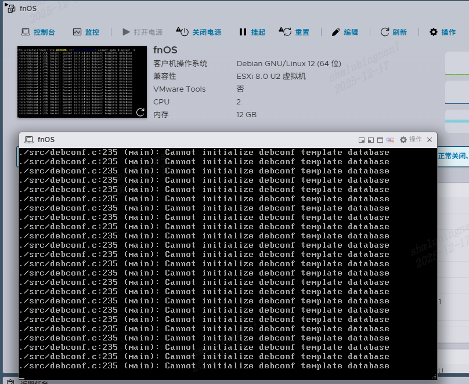Open the 操作 actions menu in the top toolbar
469x384 pixels.
(x=442, y=32)
